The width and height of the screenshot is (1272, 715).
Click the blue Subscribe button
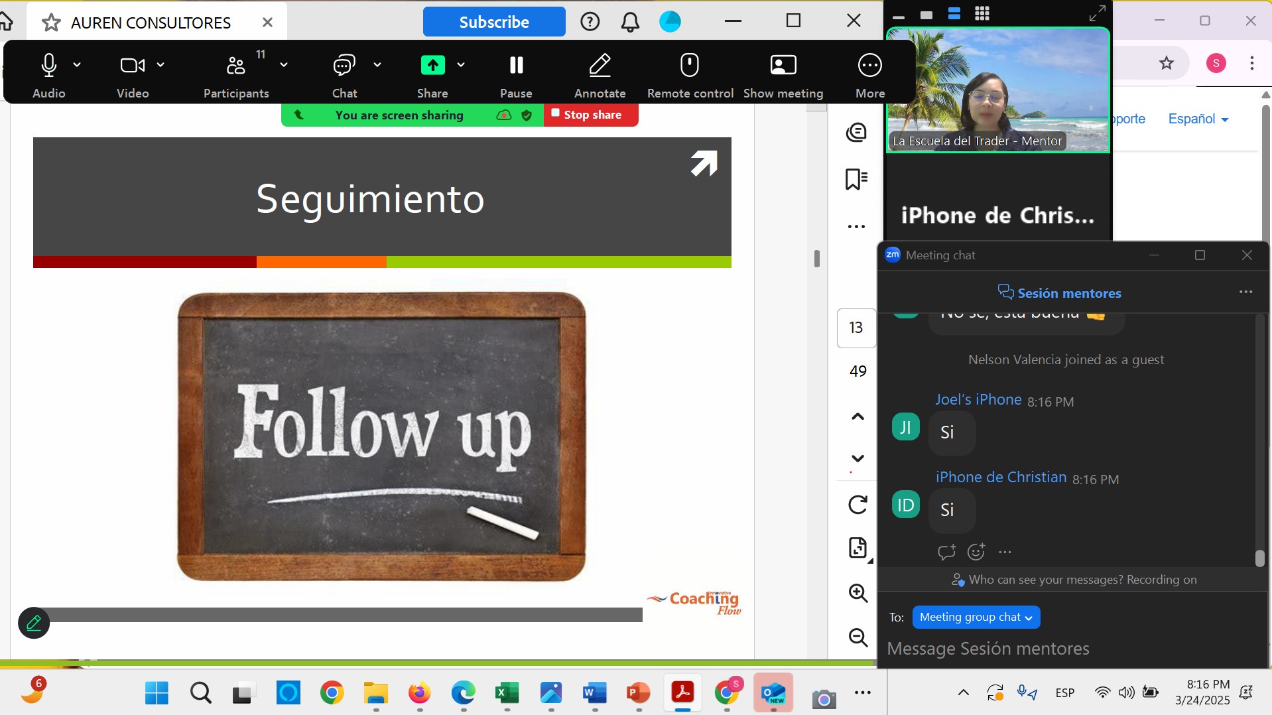click(494, 22)
